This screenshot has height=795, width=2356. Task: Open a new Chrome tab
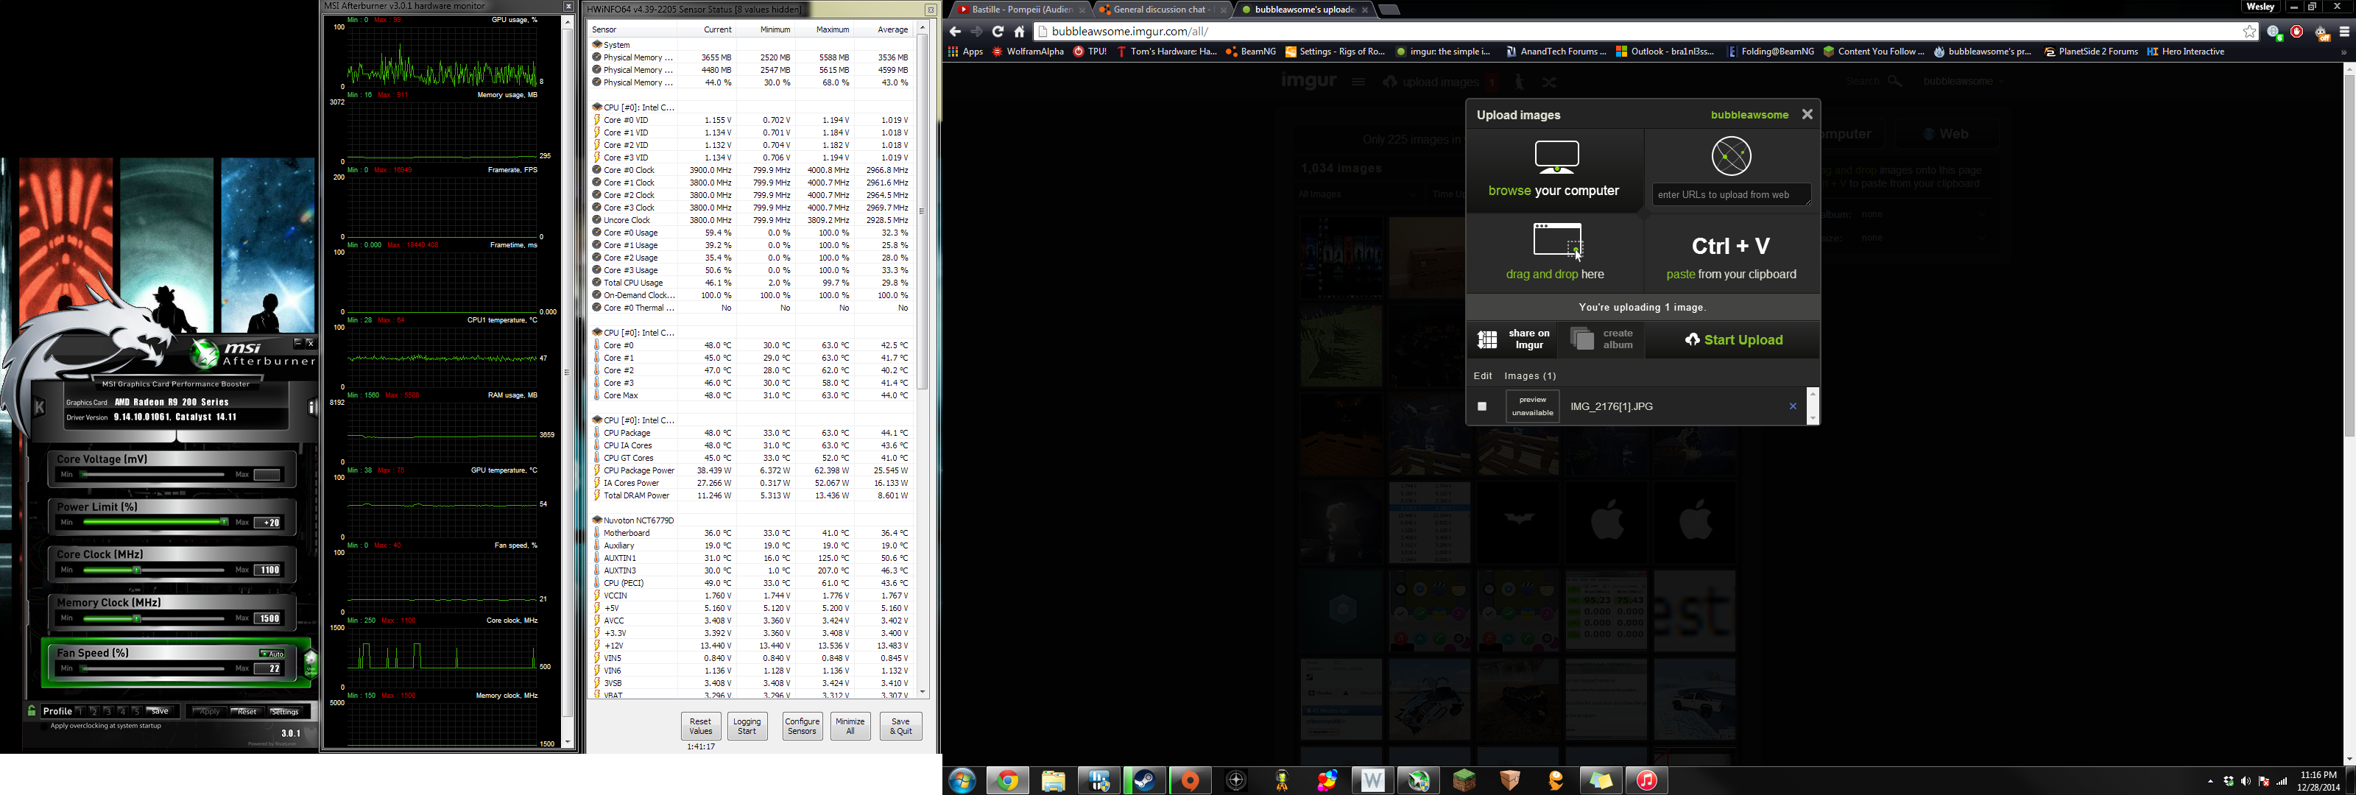1389,10
